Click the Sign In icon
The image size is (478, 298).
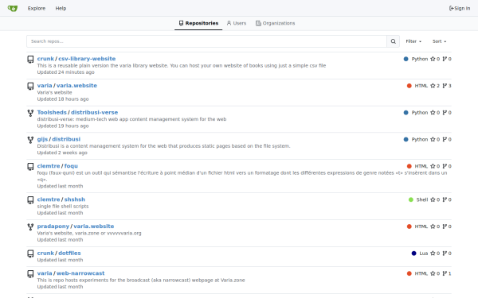pyautogui.click(x=452, y=8)
